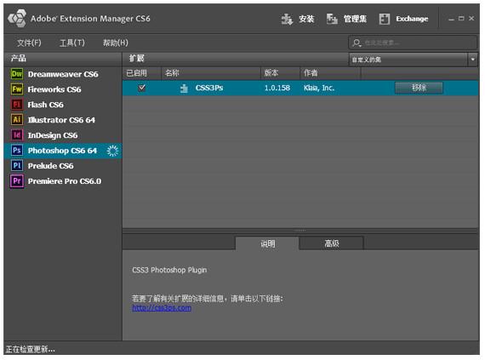485x360 pixels.
Task: Sort by 版本 column header
Action: coord(280,73)
